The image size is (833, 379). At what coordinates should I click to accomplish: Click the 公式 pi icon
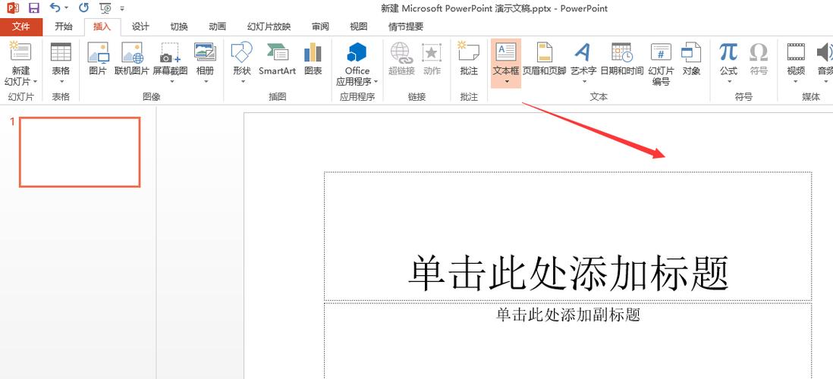(x=728, y=52)
